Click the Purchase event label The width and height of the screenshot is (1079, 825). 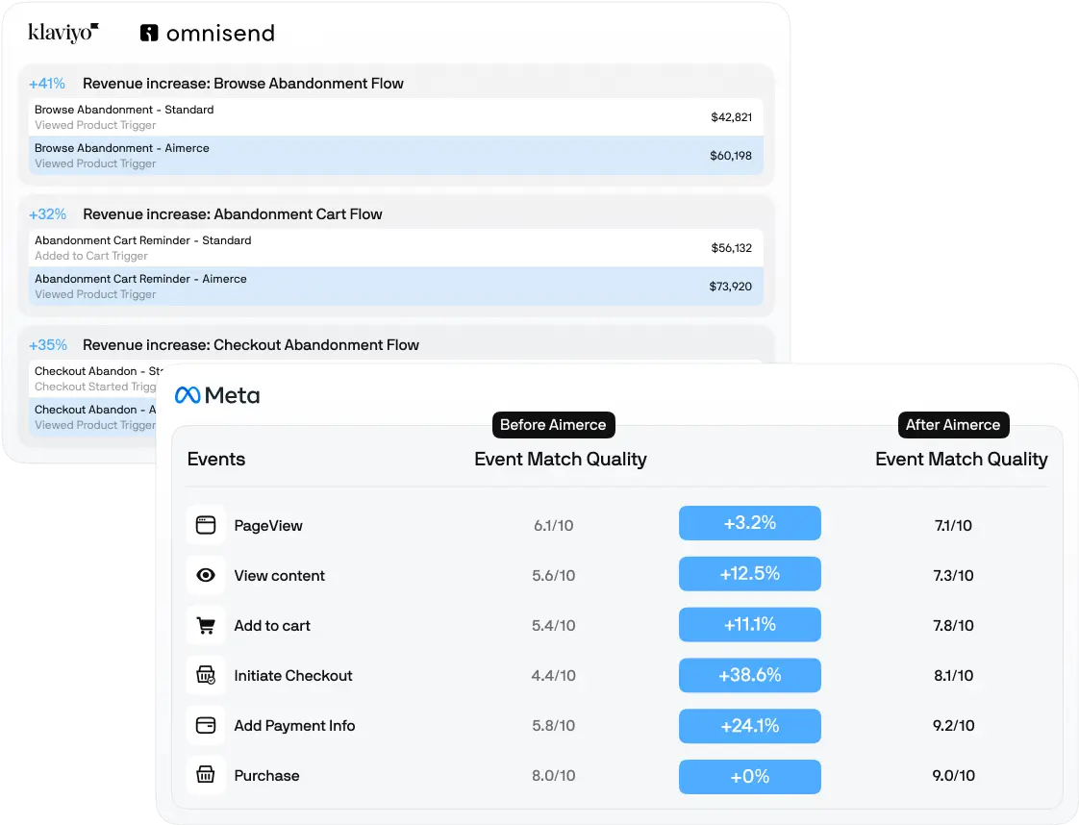(266, 775)
